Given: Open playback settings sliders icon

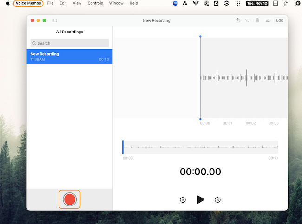Looking at the screenshot, I should (268, 20).
